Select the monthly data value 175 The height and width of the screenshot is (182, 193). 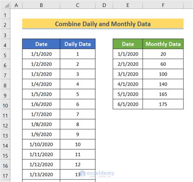click(163, 104)
